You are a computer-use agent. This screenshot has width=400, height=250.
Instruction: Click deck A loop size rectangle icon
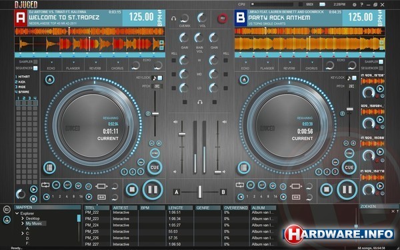pyautogui.click(x=101, y=186)
